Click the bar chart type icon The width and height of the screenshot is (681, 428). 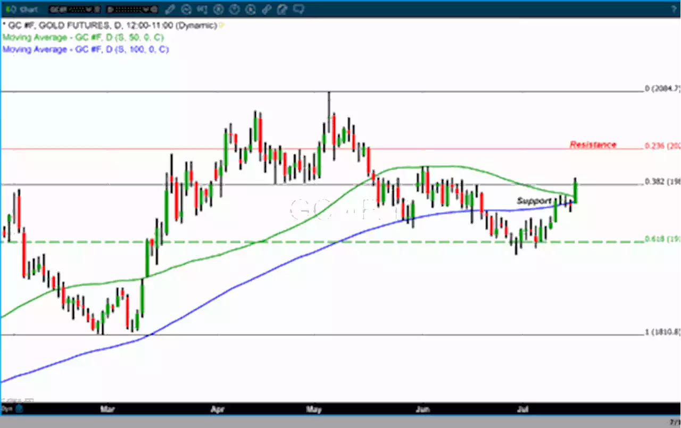click(x=202, y=9)
